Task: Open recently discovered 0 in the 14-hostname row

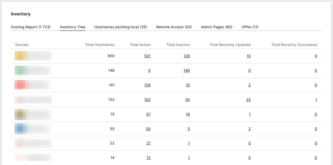Action: tap(316, 158)
